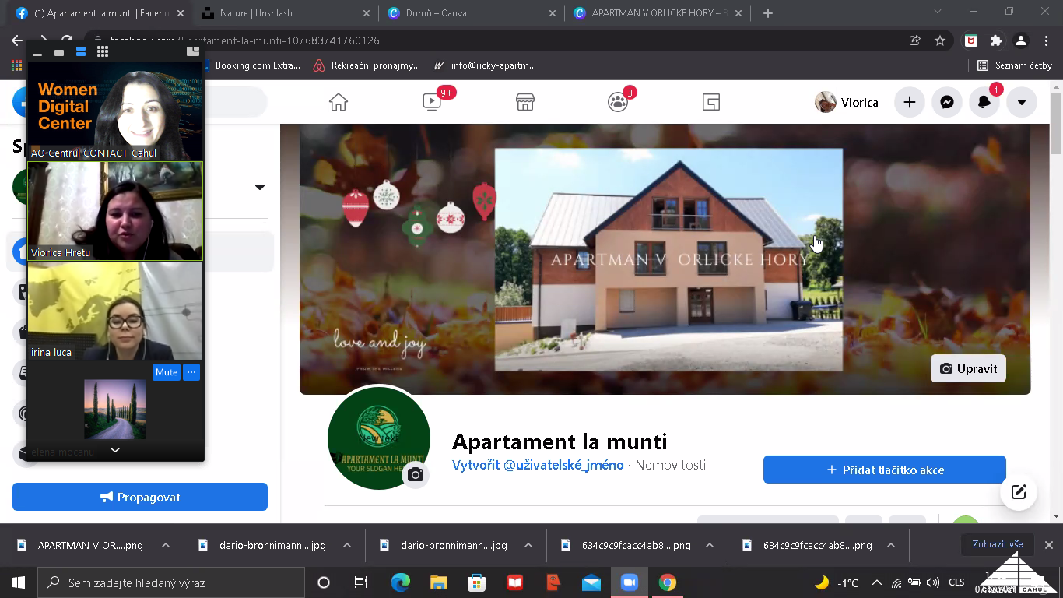Screen dimensions: 1063x598
Task: Open Facebook account dropdown arrow
Action: [x=1022, y=102]
